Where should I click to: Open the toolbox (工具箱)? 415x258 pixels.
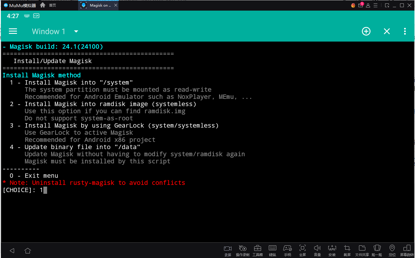pyautogui.click(x=258, y=251)
